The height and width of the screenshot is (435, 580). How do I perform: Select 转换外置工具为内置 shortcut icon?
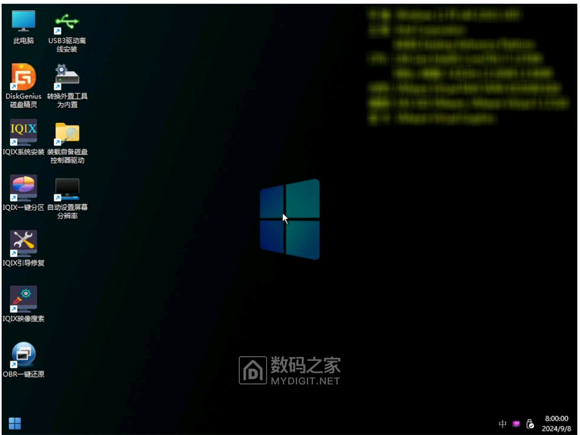(x=67, y=77)
